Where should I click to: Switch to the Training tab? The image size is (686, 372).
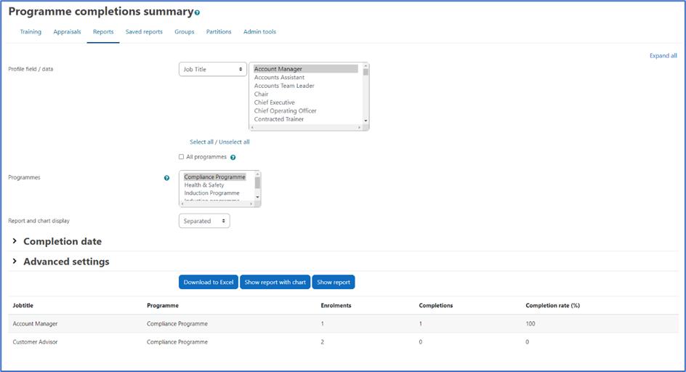click(31, 31)
